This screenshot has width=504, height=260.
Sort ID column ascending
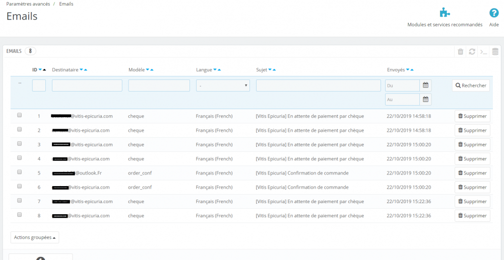[44, 69]
